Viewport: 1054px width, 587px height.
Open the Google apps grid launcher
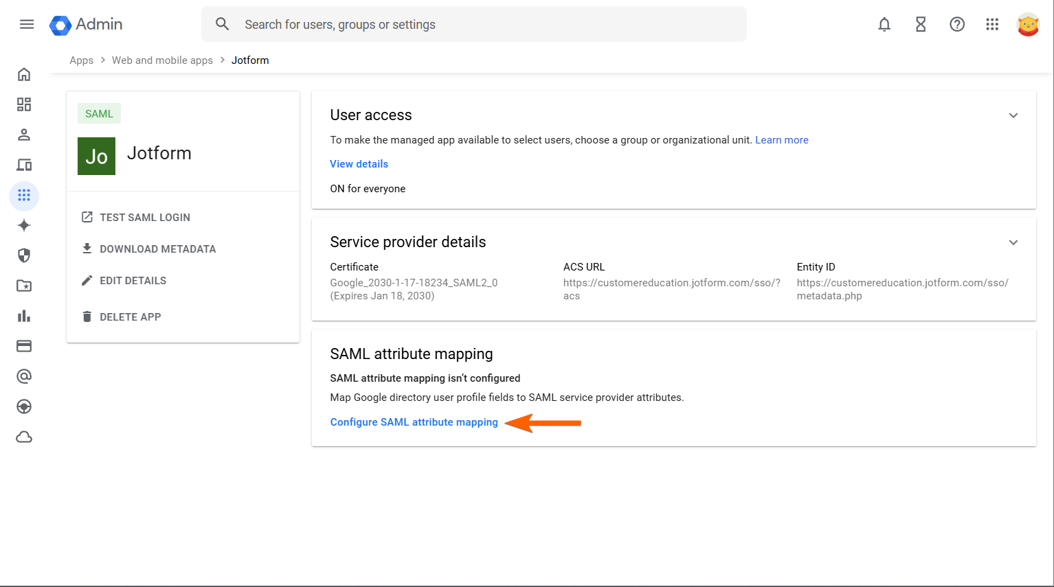[992, 25]
